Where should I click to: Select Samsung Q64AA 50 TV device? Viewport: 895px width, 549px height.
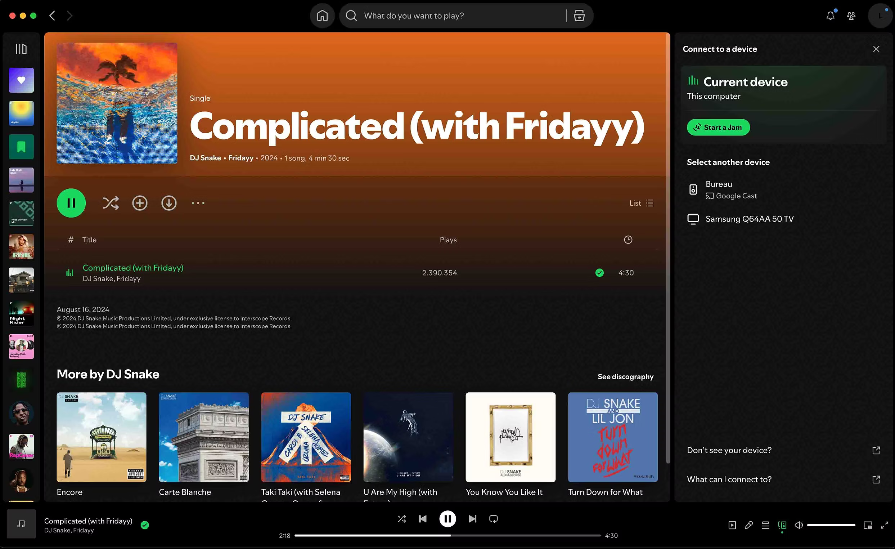(749, 219)
